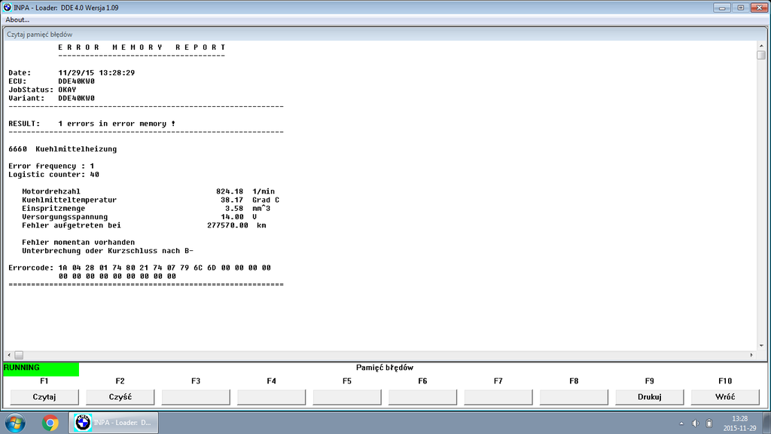Click 'RESULT: 1 errors in error memory' line
The width and height of the screenshot is (771, 434).
click(x=92, y=124)
